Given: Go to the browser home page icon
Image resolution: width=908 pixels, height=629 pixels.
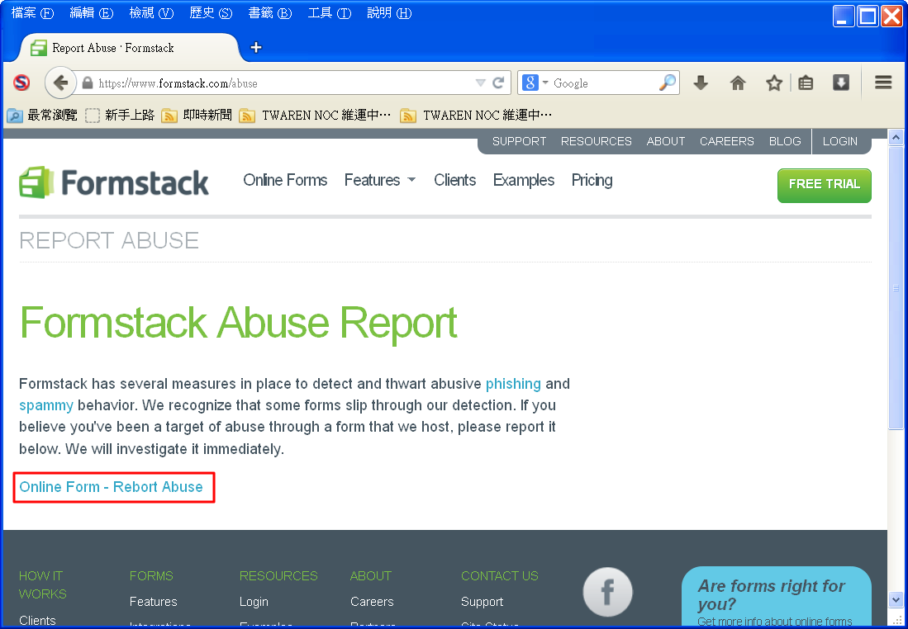Looking at the screenshot, I should point(738,83).
